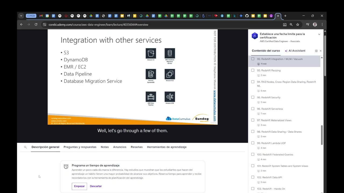Click '11 min' under Redshift Integration lecture

coord(263,64)
